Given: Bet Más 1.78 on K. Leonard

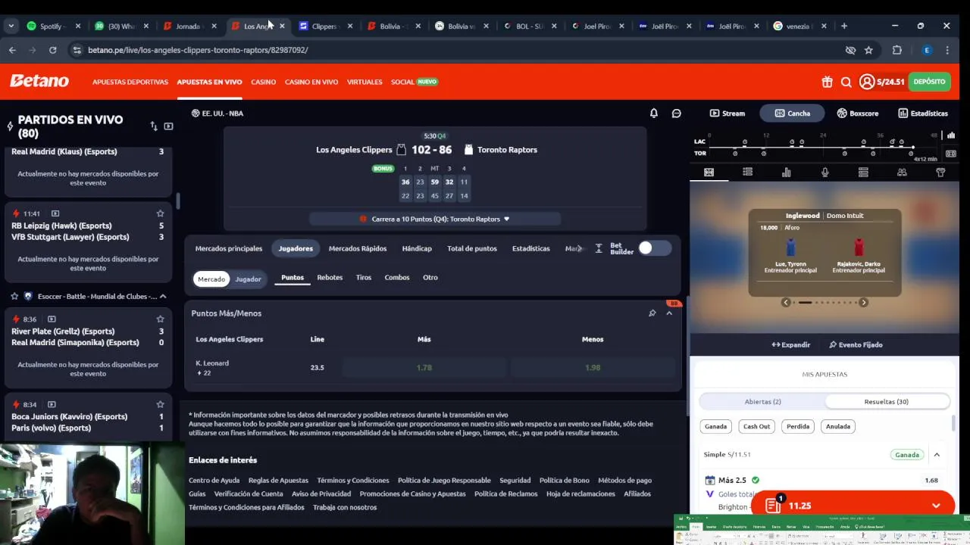Looking at the screenshot, I should pos(424,368).
